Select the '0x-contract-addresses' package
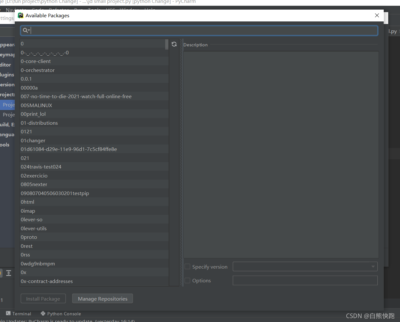This screenshot has width=400, height=322. pos(94,281)
